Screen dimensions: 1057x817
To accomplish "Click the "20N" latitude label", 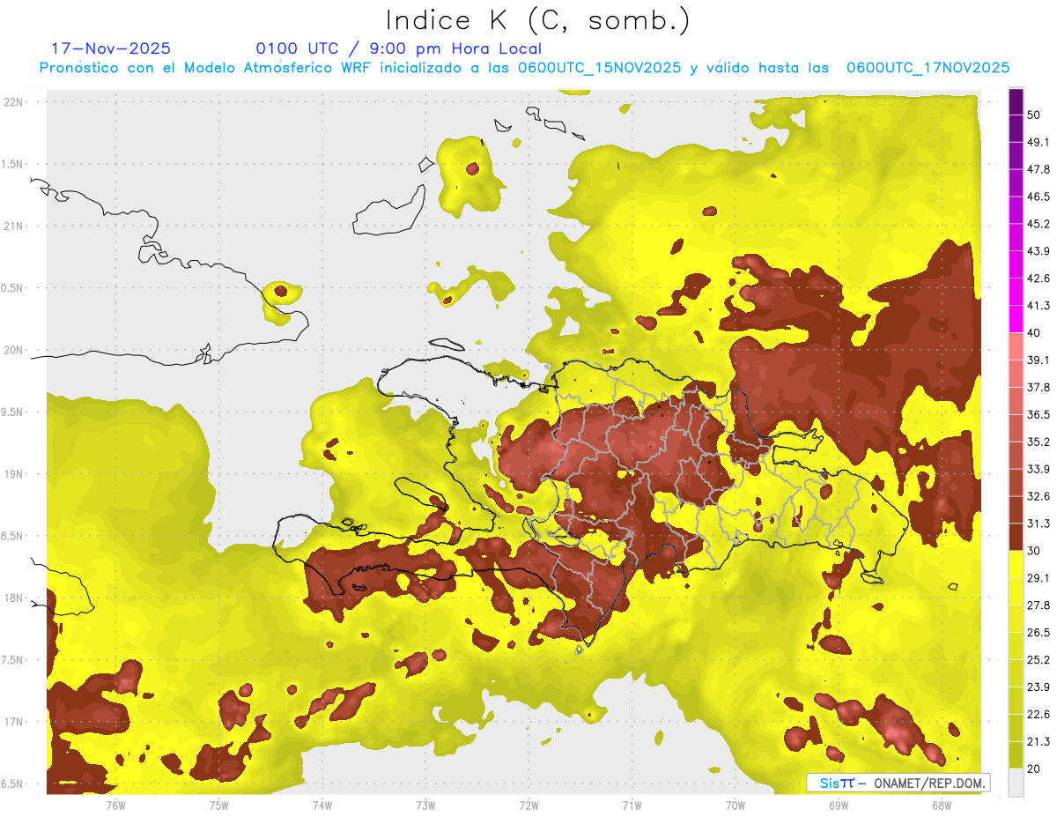I will click(x=15, y=350).
